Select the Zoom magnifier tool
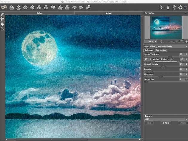This screenshot has width=188, height=141. click(x=2, y=29)
